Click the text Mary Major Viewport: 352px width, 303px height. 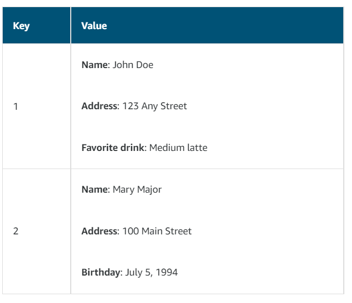[x=137, y=190]
